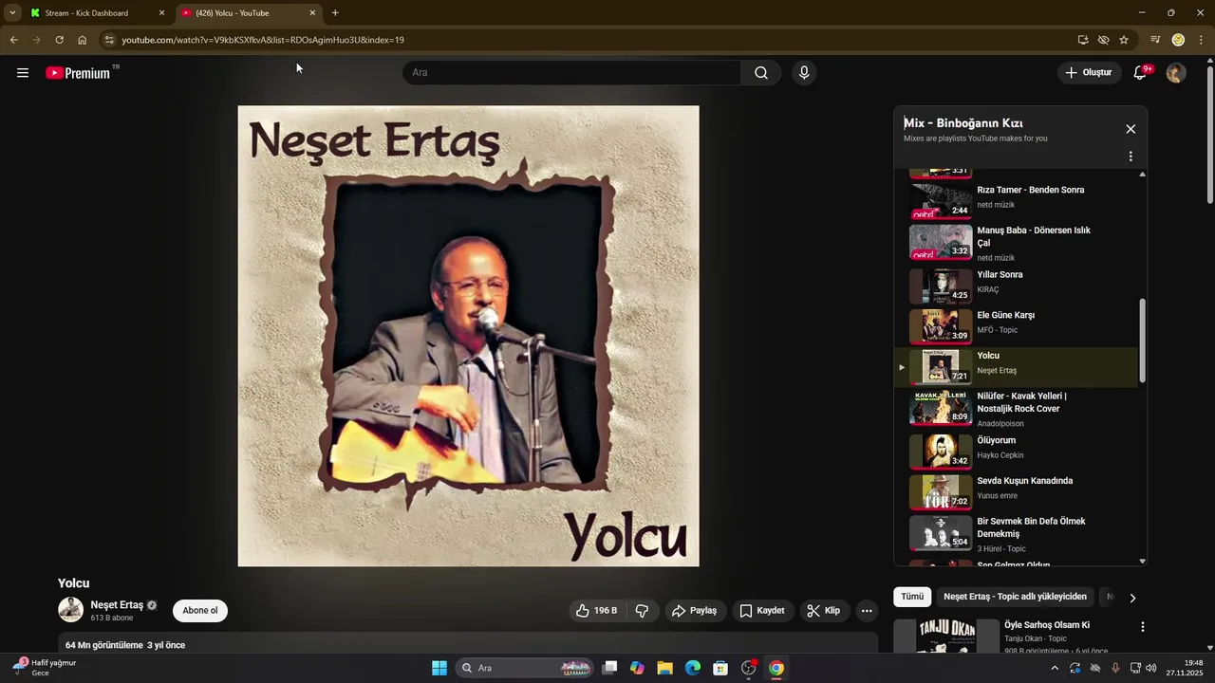Click the browser address bar URL
The height and width of the screenshot is (683, 1215).
pyautogui.click(x=263, y=40)
